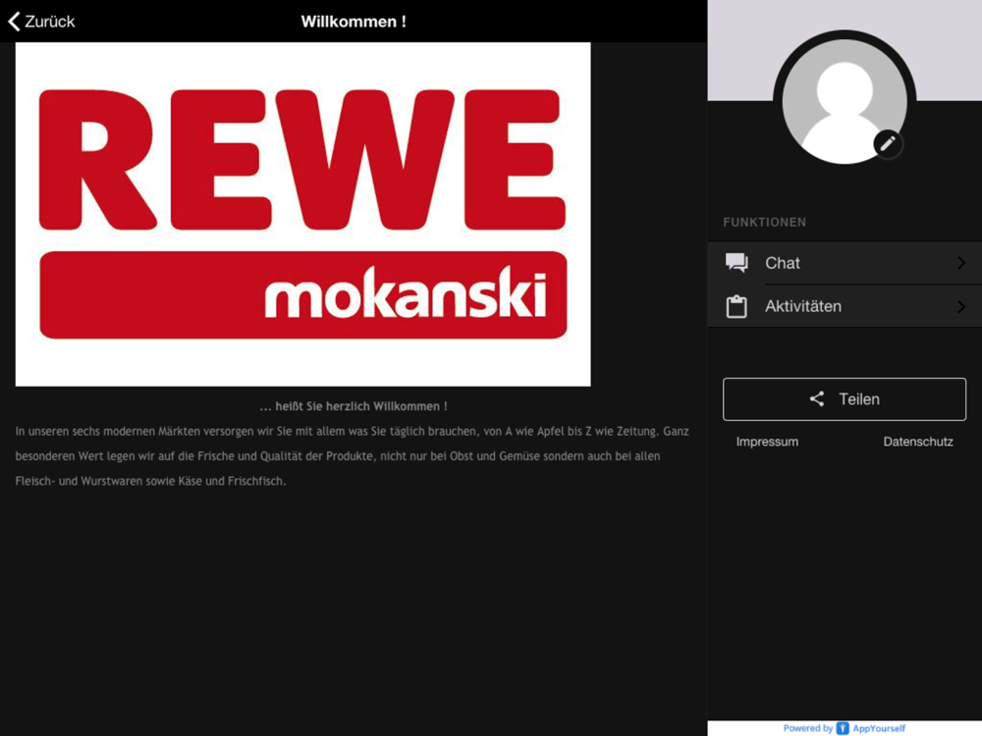Click the AppYourself logo icon

pos(843,728)
